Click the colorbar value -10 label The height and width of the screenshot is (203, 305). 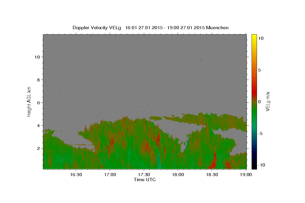[x=261, y=165]
